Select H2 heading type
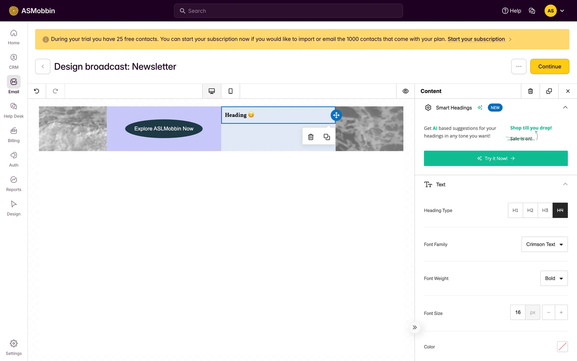 coord(530,210)
